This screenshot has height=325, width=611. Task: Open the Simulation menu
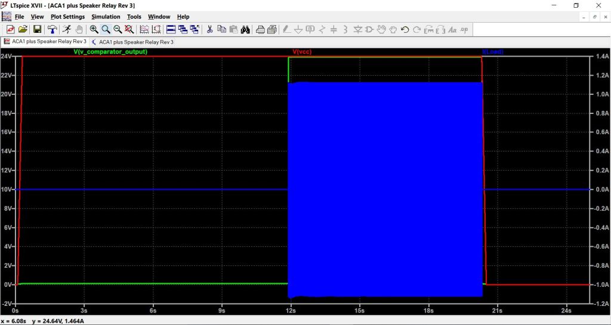106,17
